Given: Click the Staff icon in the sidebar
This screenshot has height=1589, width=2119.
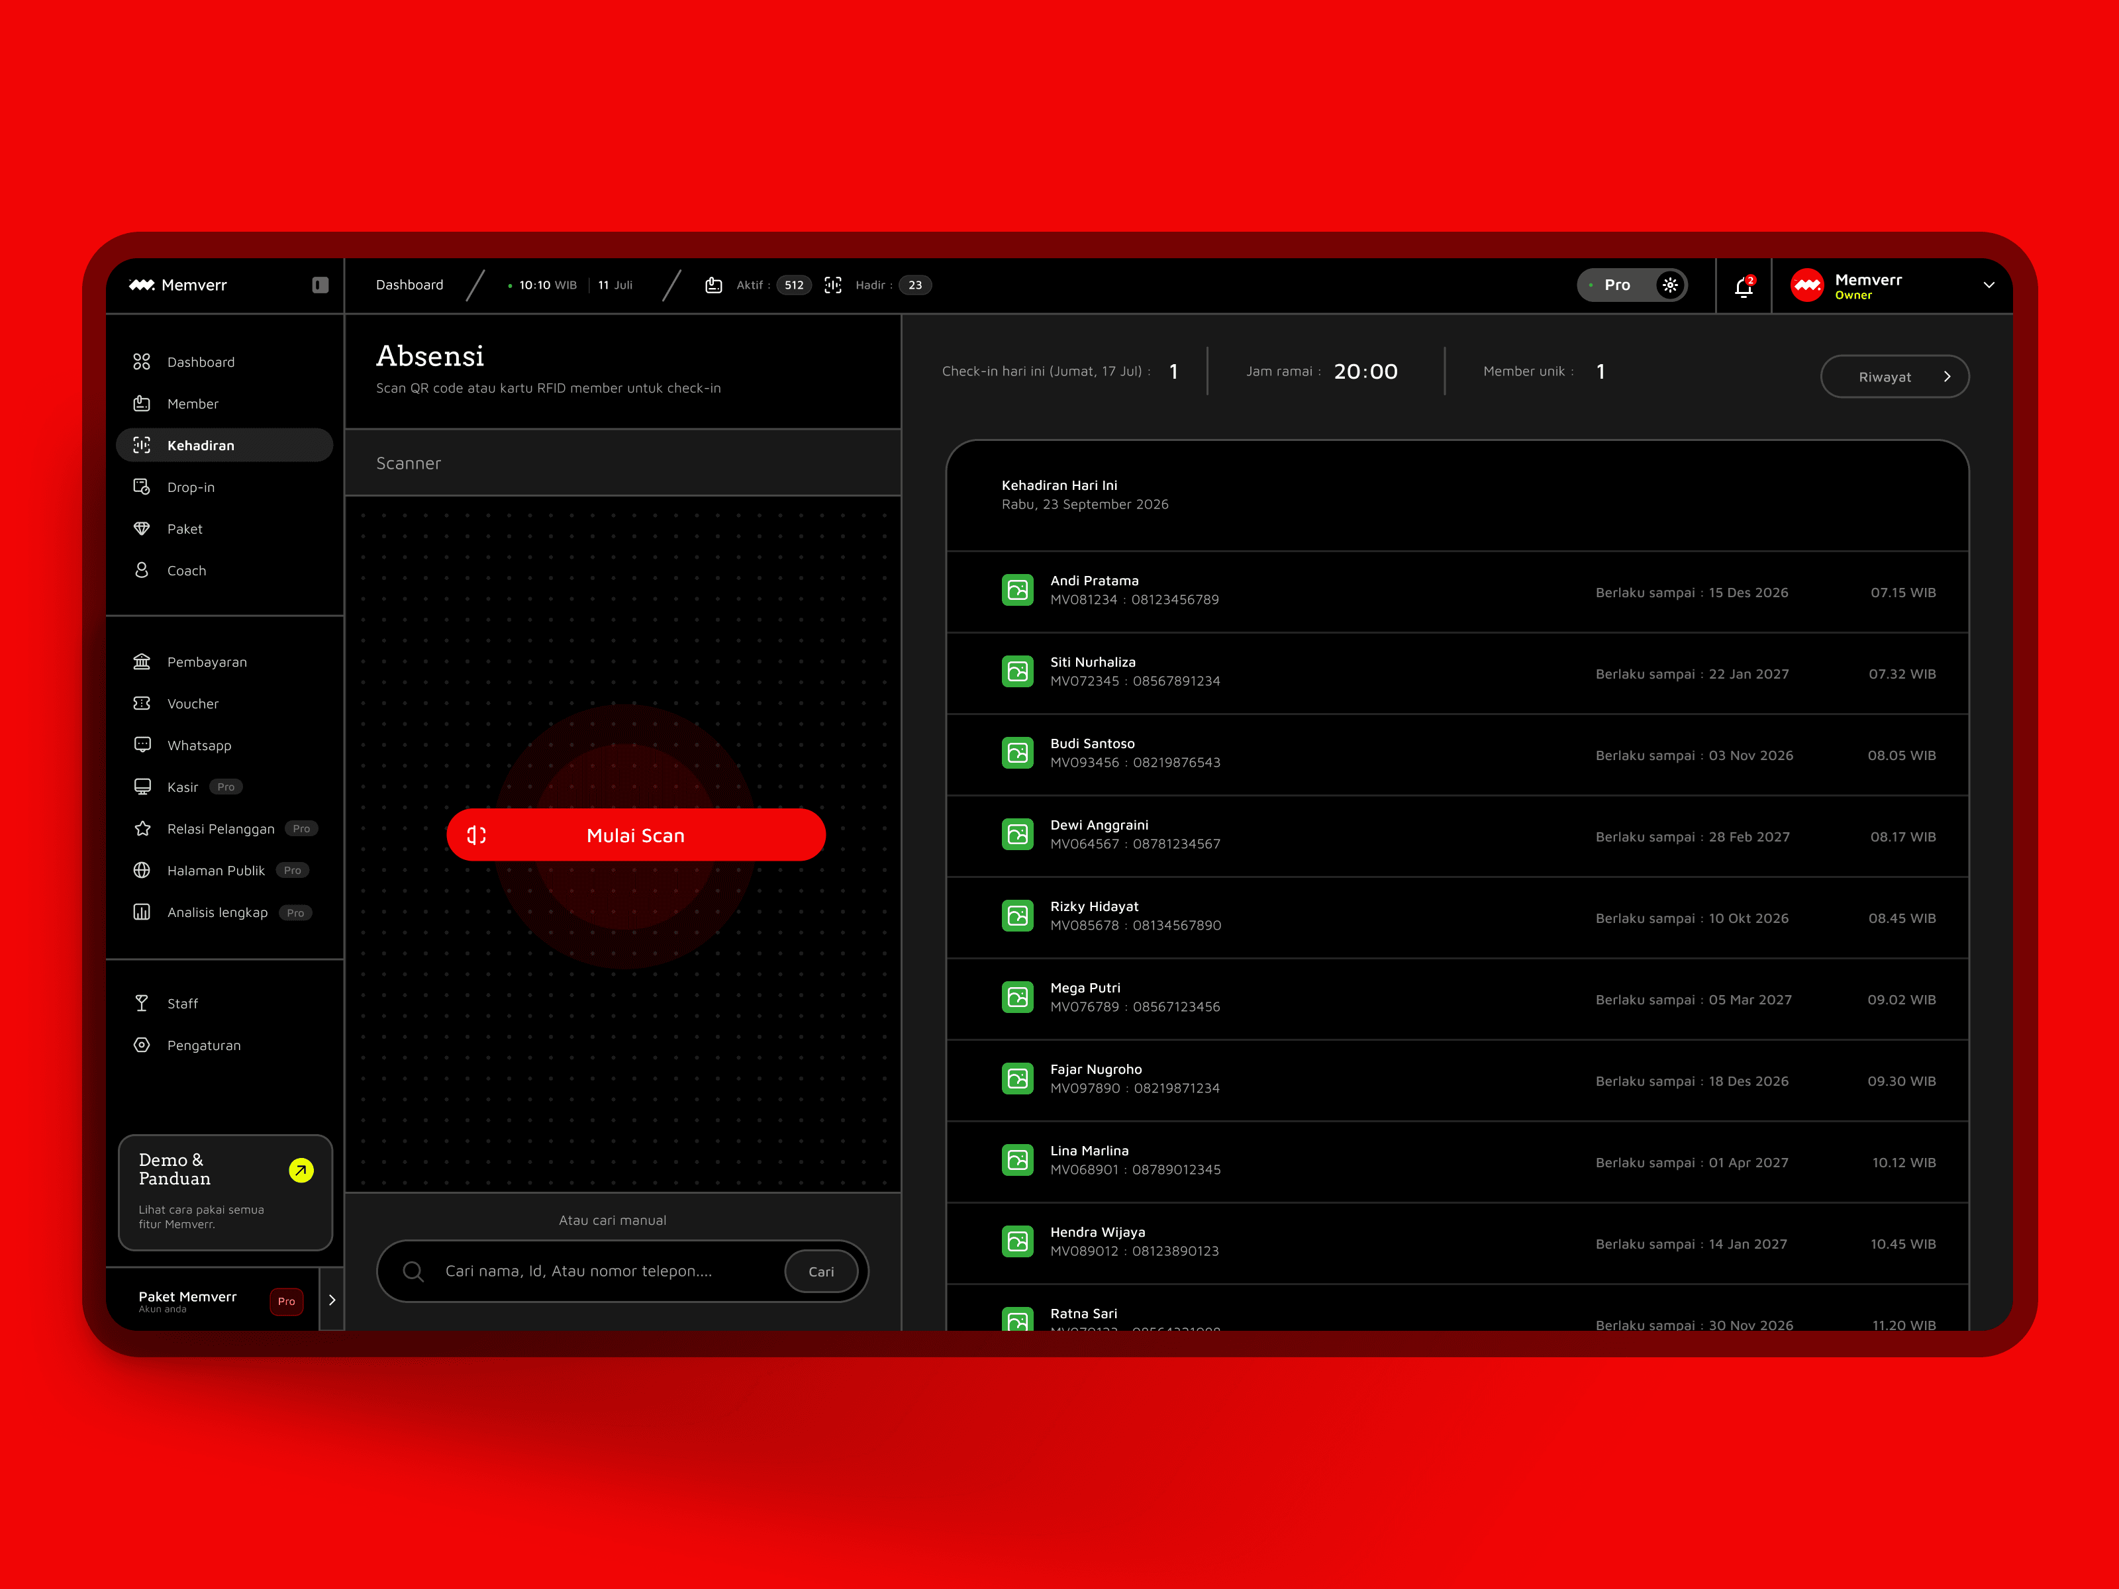Looking at the screenshot, I should pyautogui.click(x=142, y=1003).
